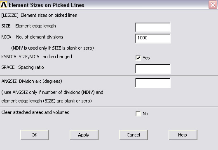Click the NDIV No. of element divisions label
This screenshot has height=150, width=218.
32,37
